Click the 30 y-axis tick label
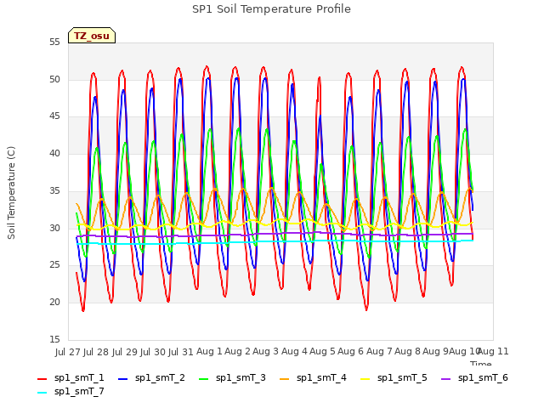Viewport: 544px width, 408px height. click(x=54, y=228)
